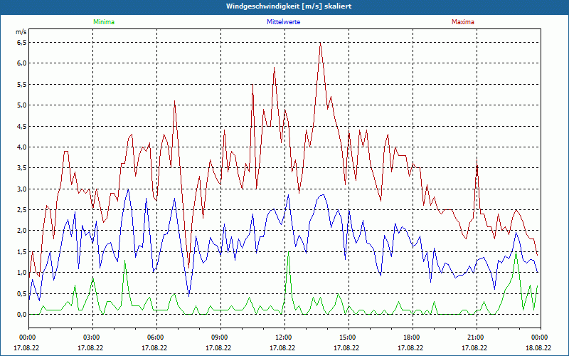The height and width of the screenshot is (356, 569).
Task: Click the 06:00 time axis label
Action: point(156,337)
